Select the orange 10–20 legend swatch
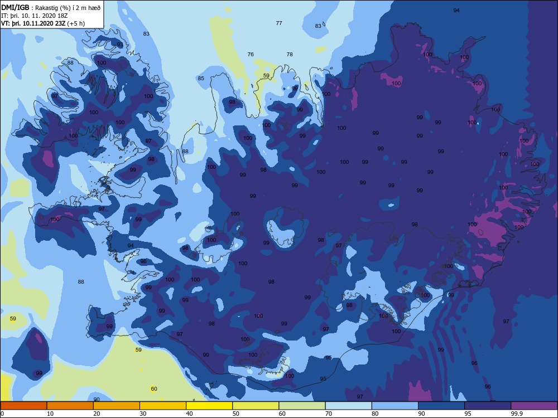 point(70,406)
